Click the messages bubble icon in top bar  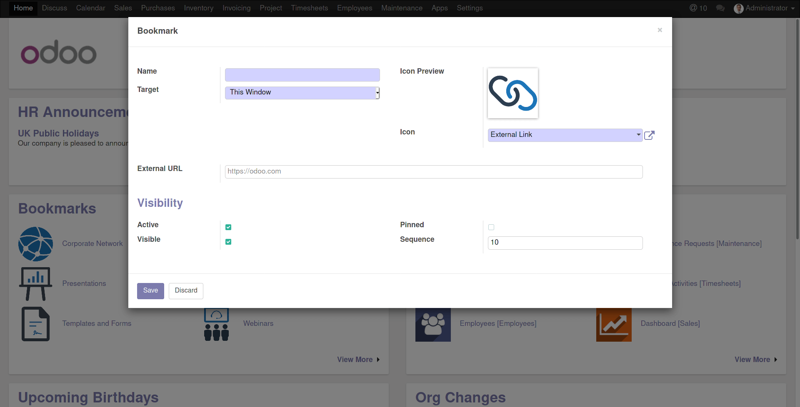point(720,8)
